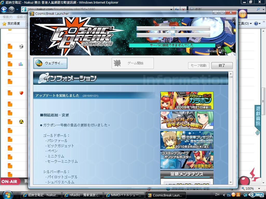This screenshot has height=199, width=266.
Task: Click the サーバに接続できませんでした status bar
Action: coord(172,45)
